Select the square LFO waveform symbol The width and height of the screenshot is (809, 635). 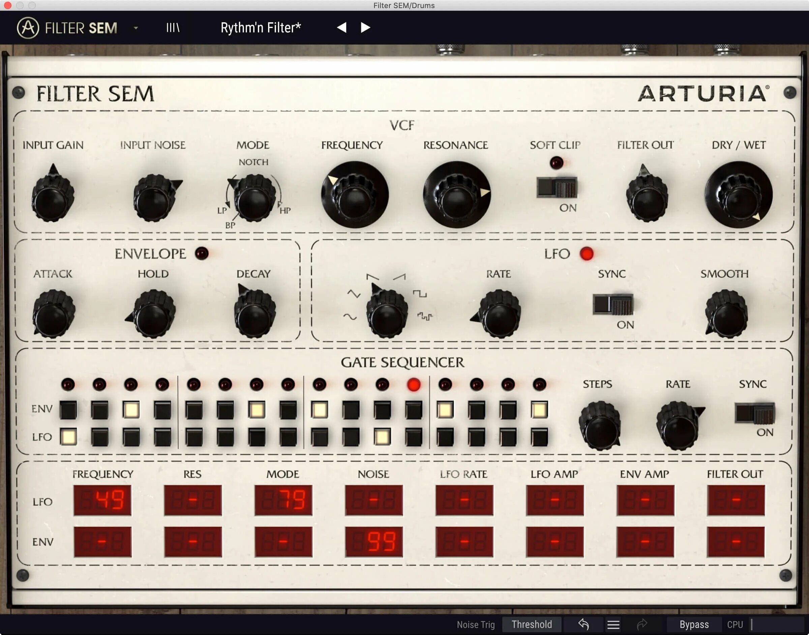pos(420,294)
